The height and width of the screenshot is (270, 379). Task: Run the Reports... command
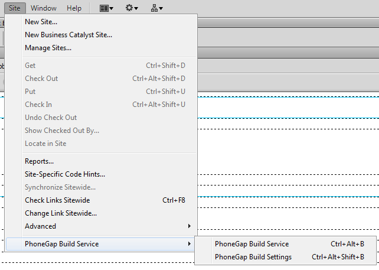pyautogui.click(x=39, y=161)
